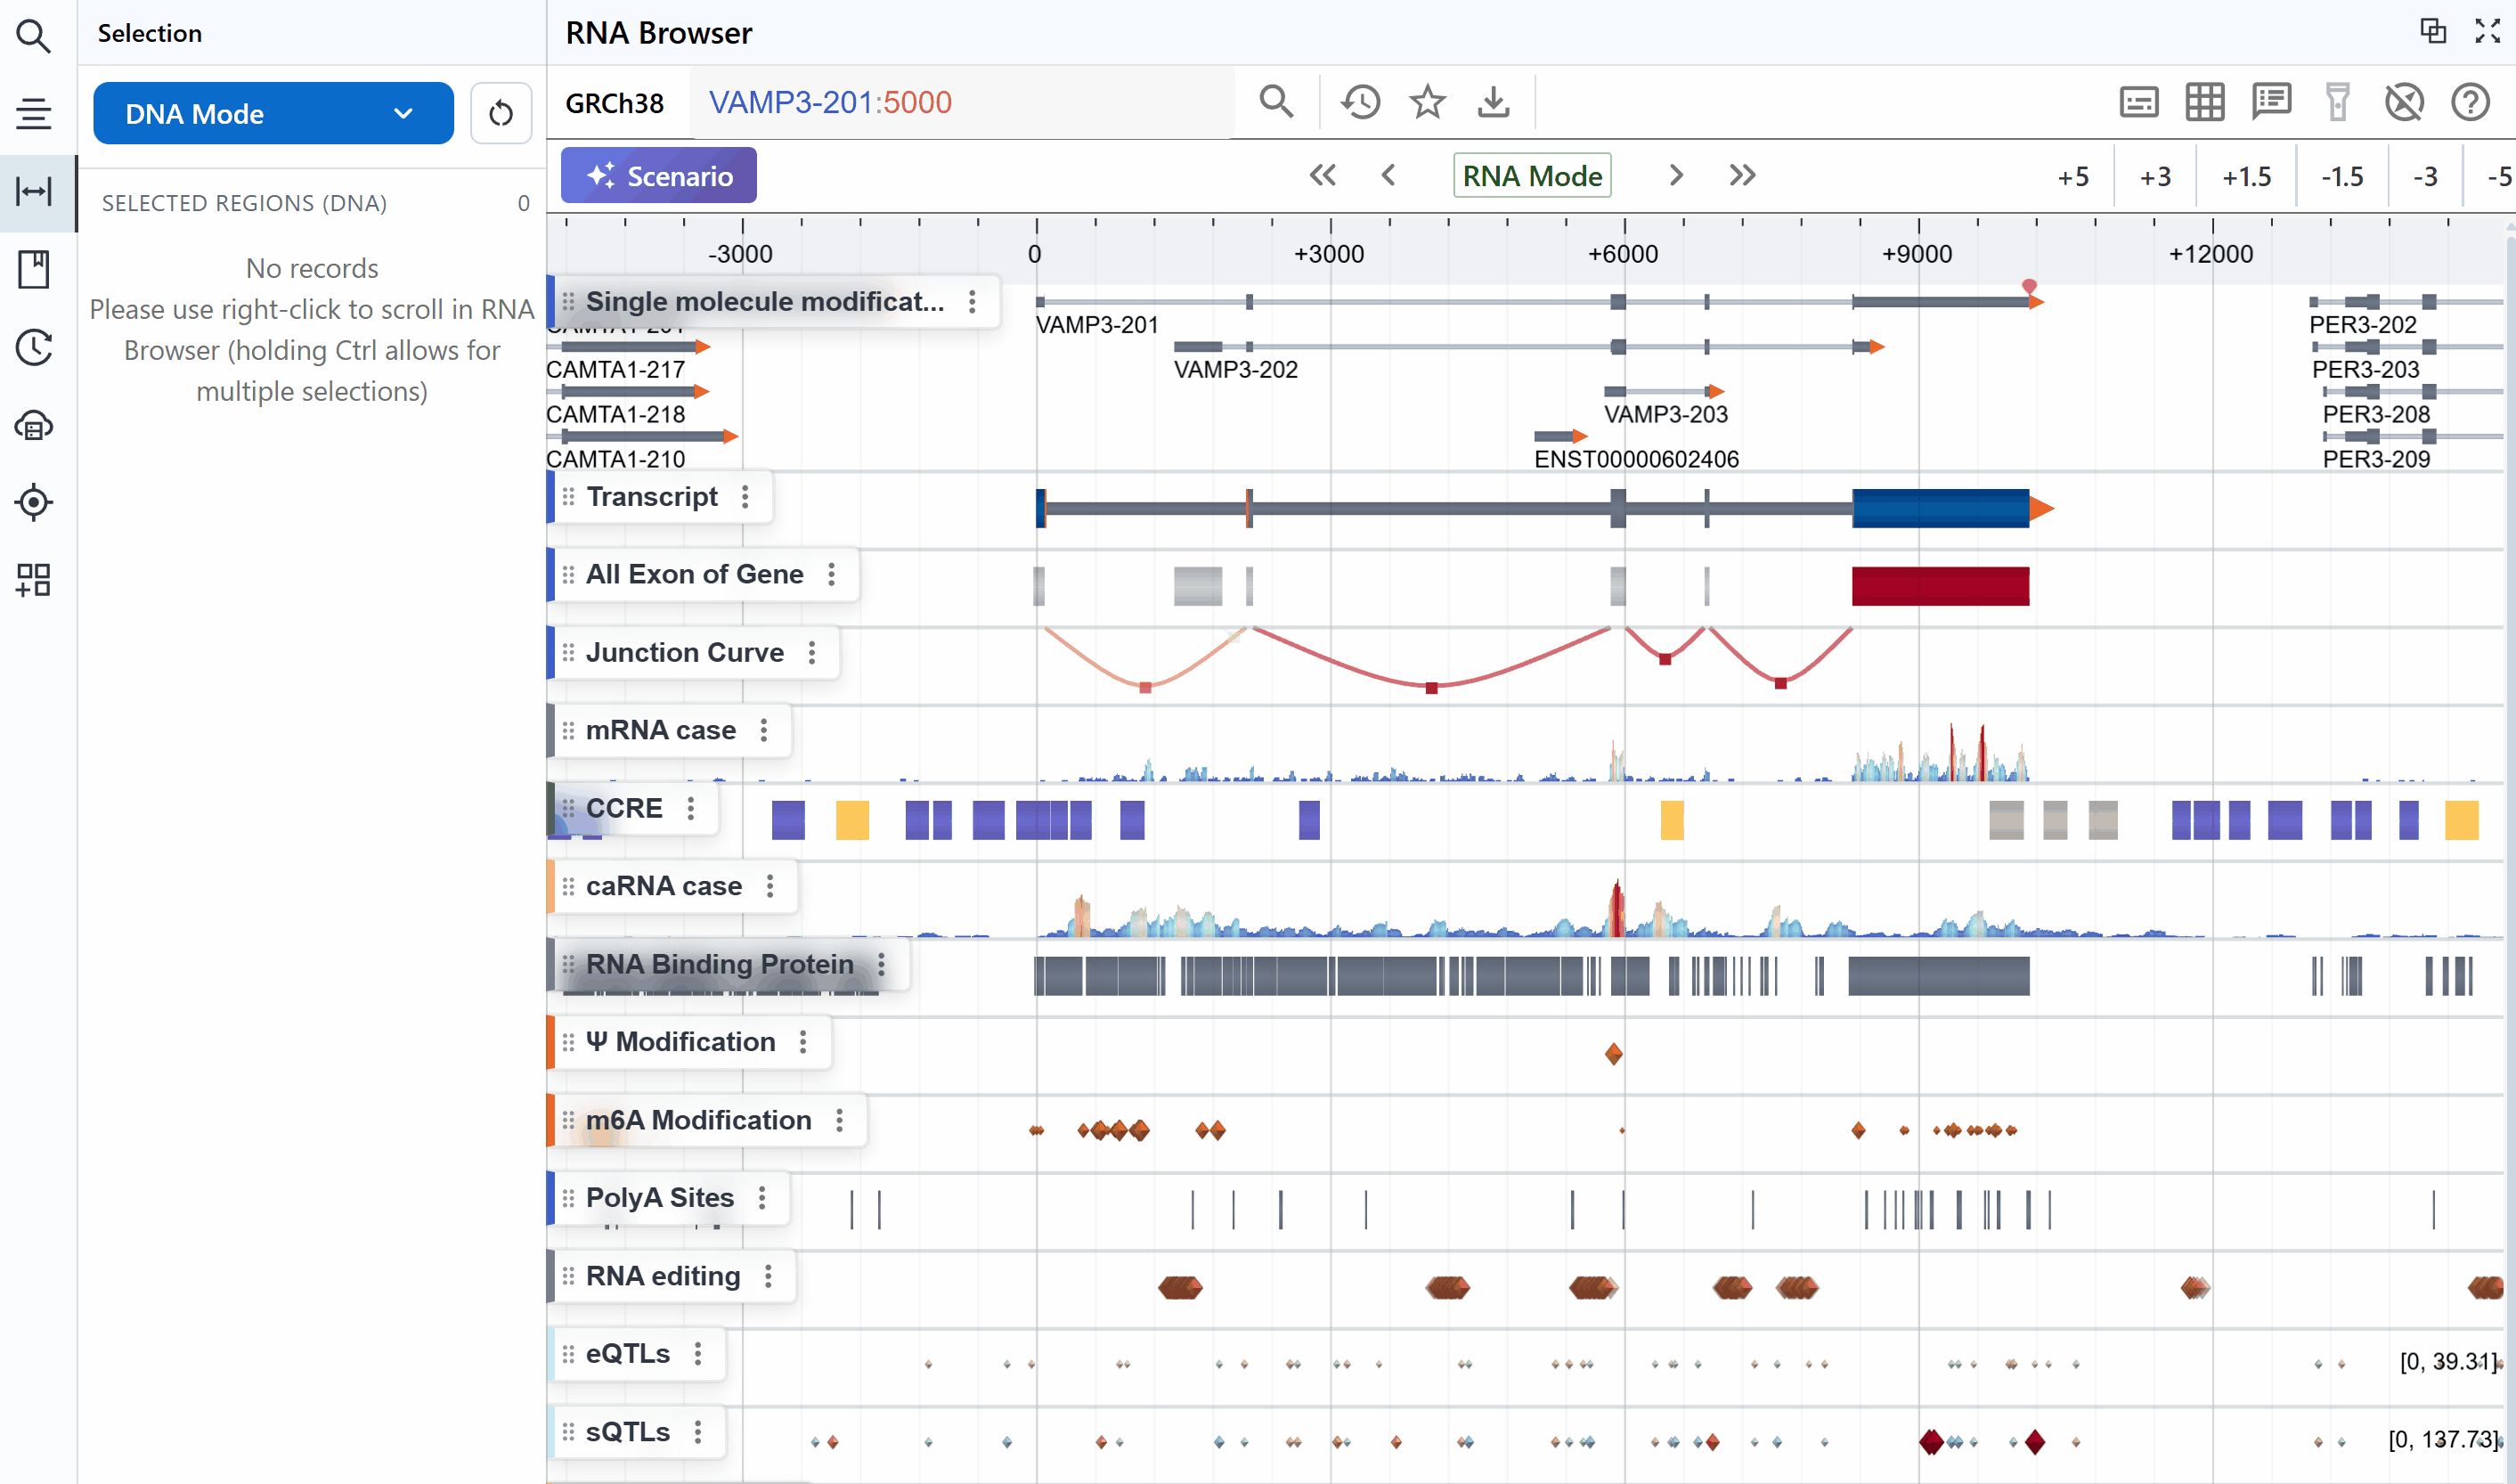2516x1484 pixels.
Task: Open the DNA Mode dropdown
Action: pos(273,114)
